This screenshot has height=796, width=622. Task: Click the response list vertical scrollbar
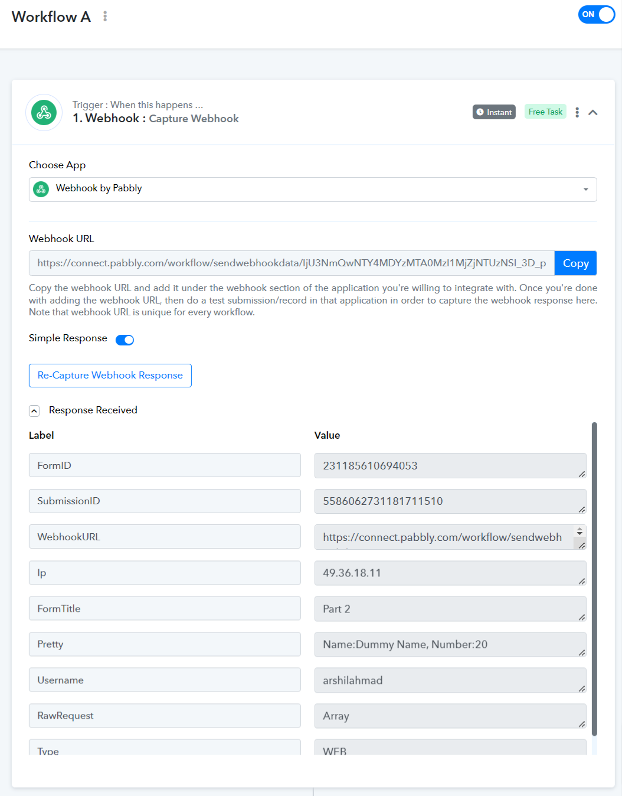[x=594, y=579]
